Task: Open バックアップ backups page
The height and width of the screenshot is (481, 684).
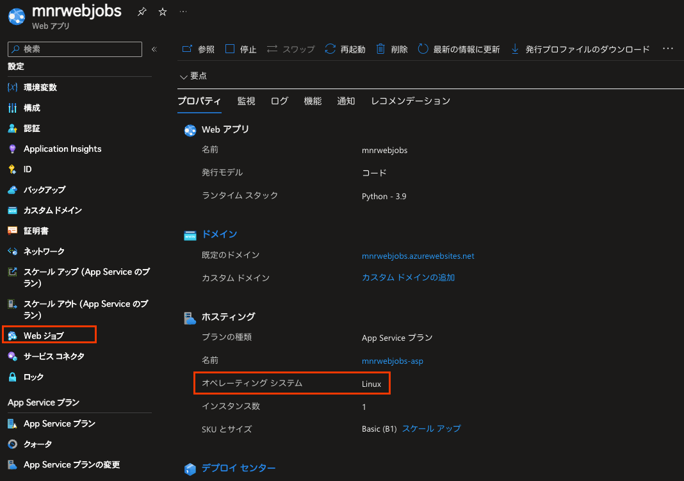Action: tap(44, 190)
